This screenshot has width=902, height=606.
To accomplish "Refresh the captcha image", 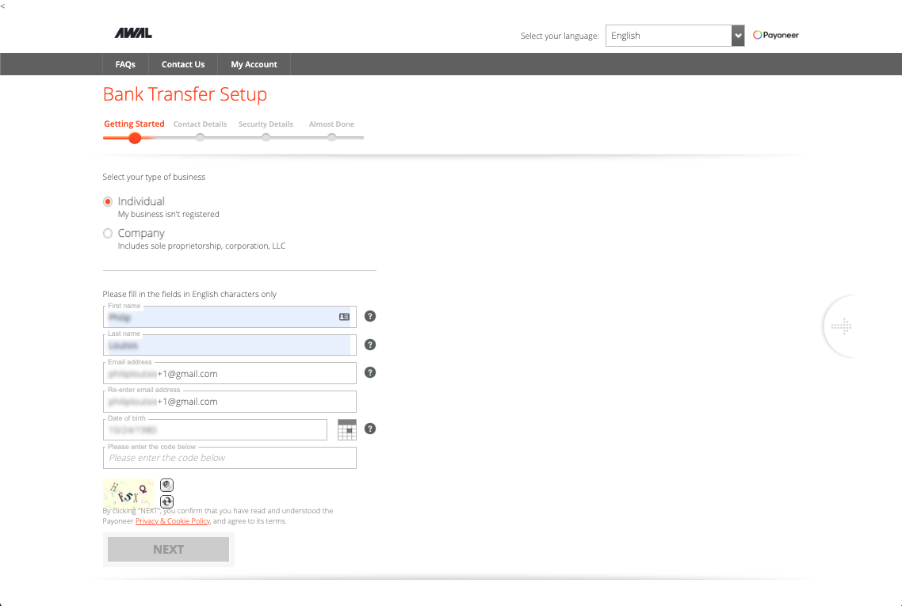I will coord(166,501).
